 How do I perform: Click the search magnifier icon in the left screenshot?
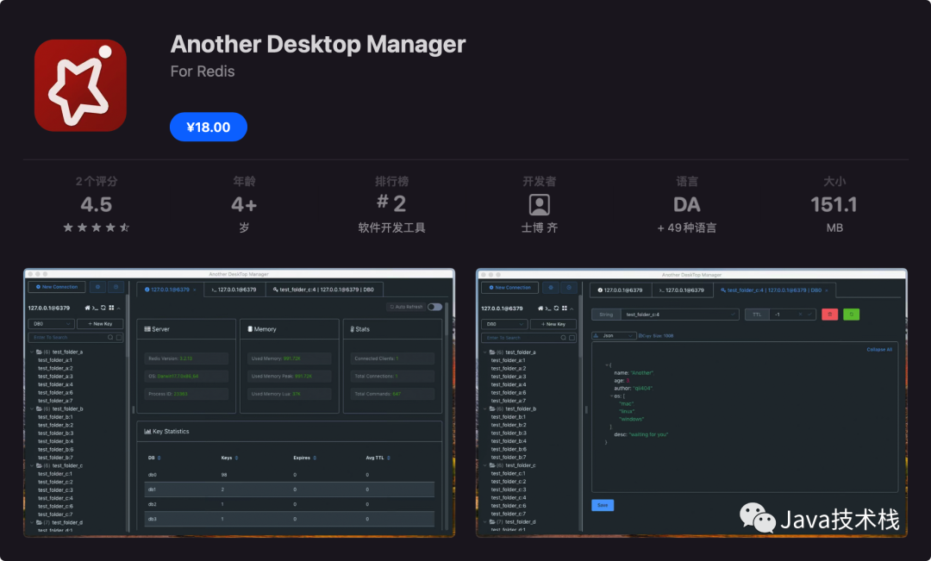pyautogui.click(x=110, y=337)
